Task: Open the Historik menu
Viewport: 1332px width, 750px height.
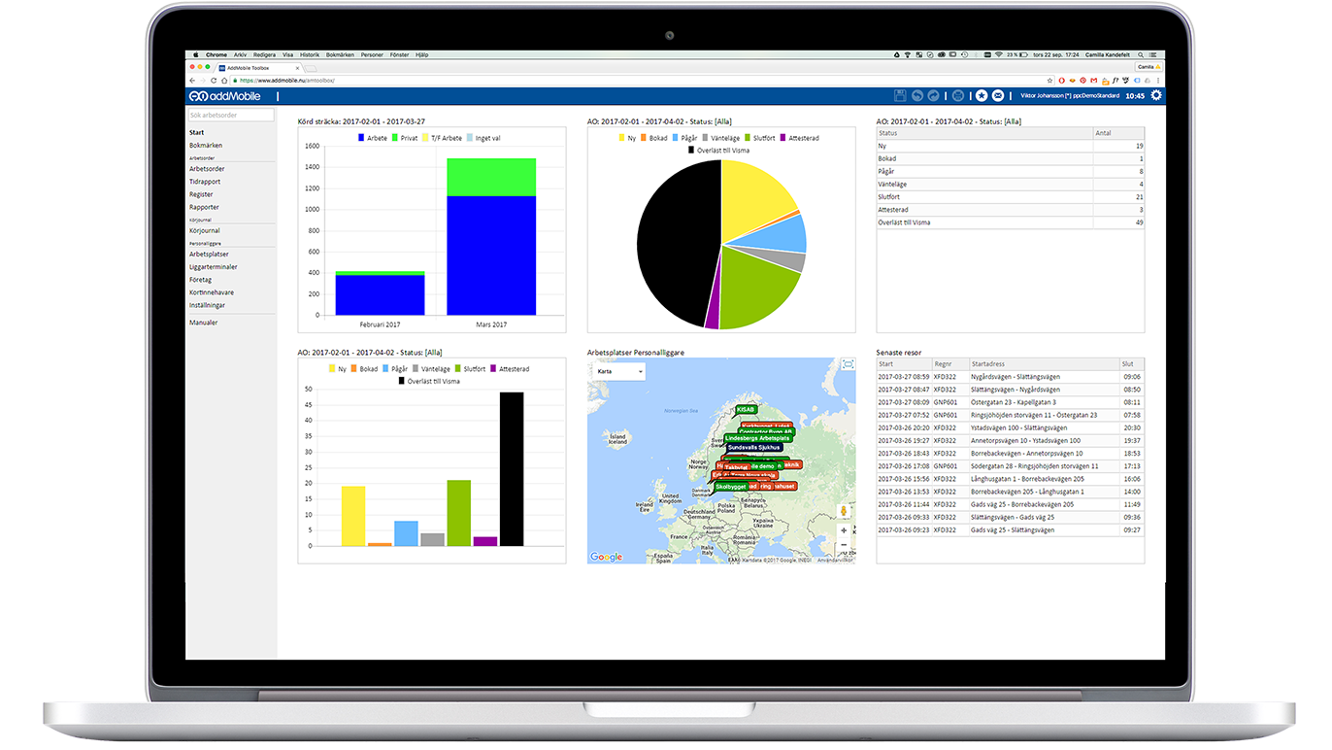Action: point(310,55)
